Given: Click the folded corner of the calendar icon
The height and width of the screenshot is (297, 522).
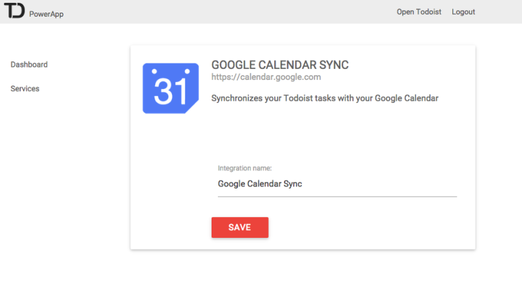Looking at the screenshot, I should coord(192,106).
